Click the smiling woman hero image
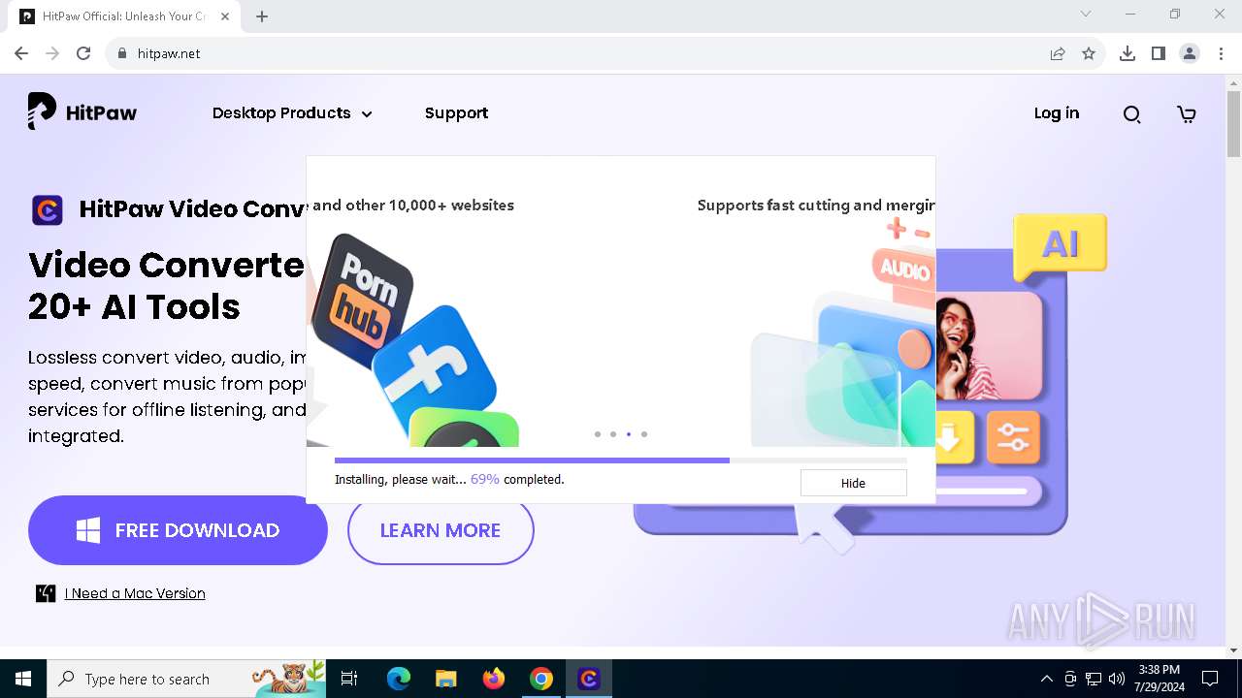The width and height of the screenshot is (1242, 698). coord(988,347)
